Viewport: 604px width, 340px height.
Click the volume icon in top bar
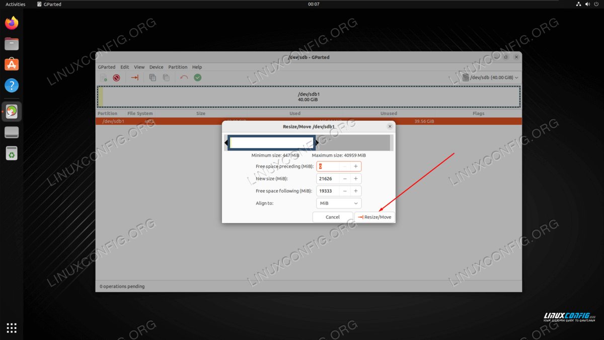587,4
